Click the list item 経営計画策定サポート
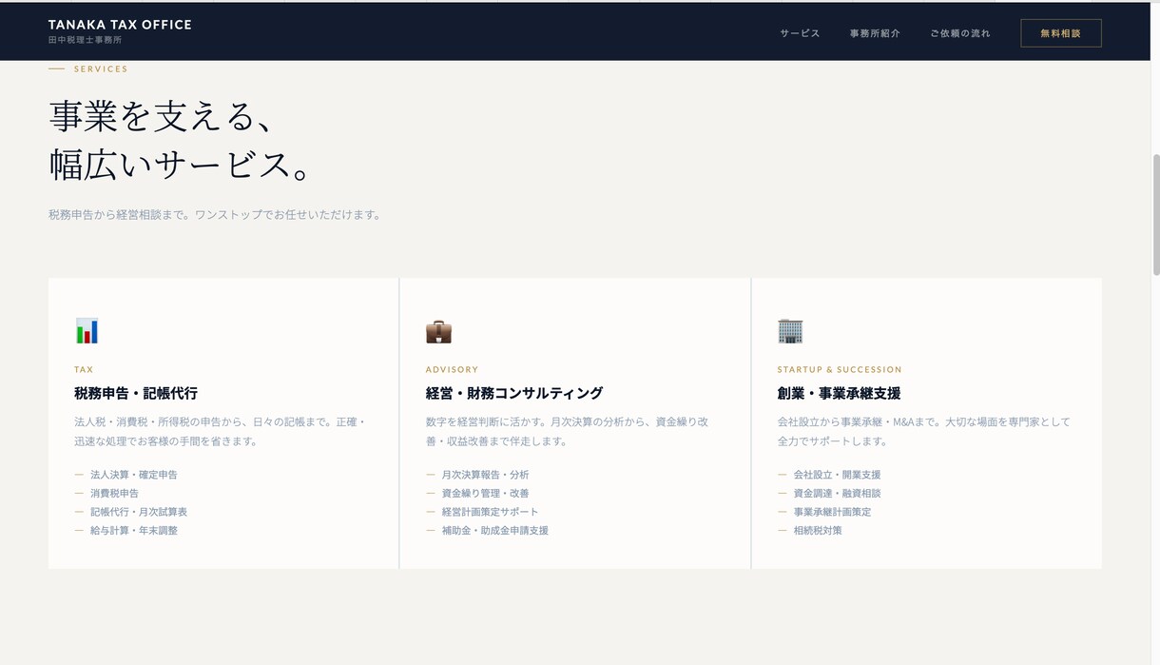The width and height of the screenshot is (1160, 665). click(x=490, y=512)
